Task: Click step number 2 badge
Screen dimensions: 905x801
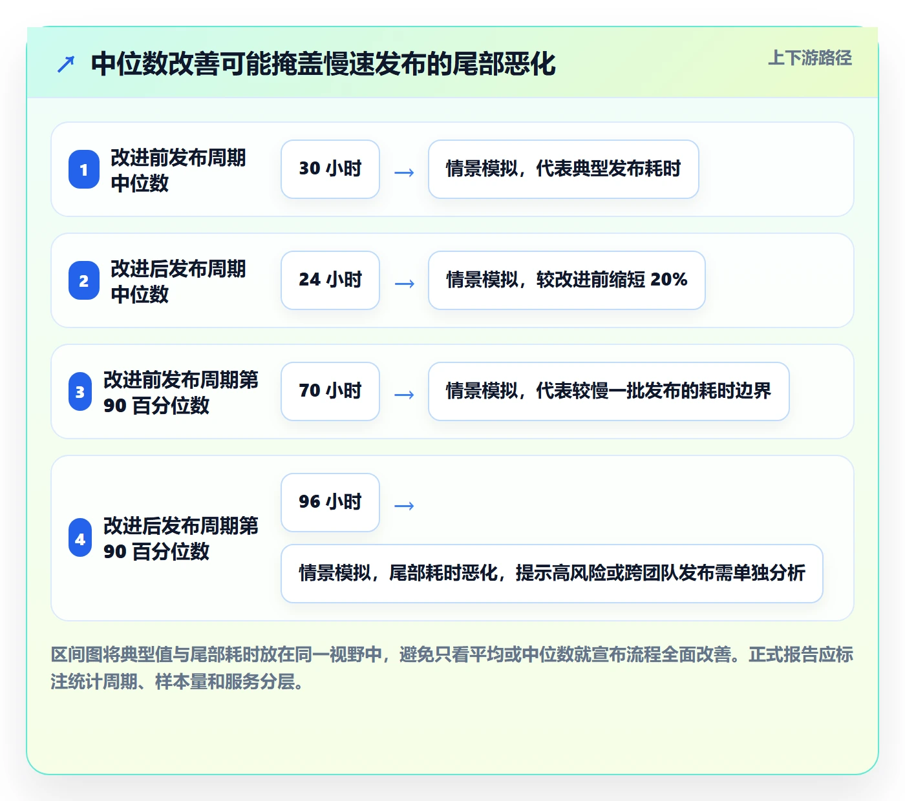Action: [84, 281]
